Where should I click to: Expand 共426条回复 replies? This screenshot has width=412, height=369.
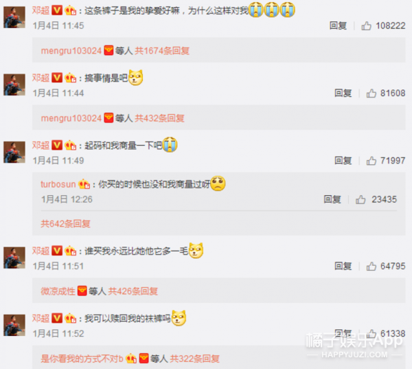tap(133, 291)
